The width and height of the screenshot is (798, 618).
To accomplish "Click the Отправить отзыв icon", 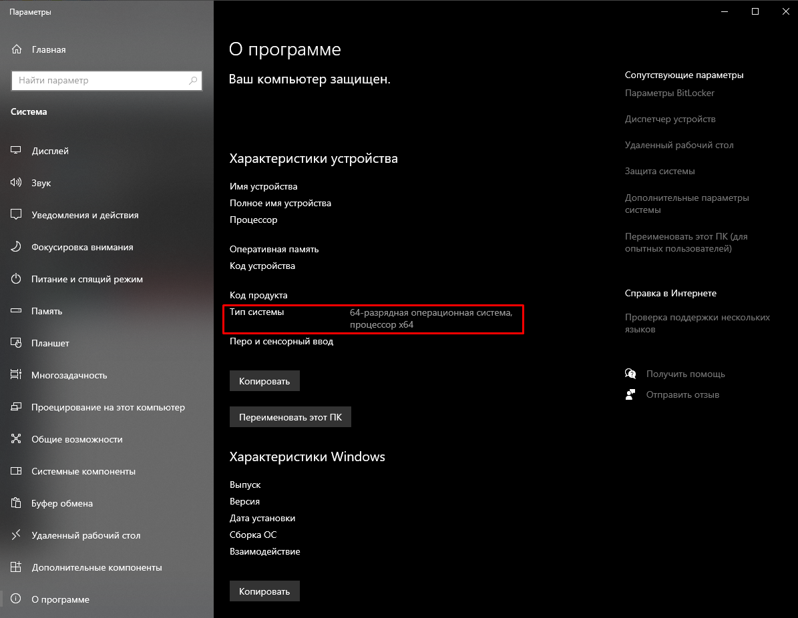I will tap(630, 394).
